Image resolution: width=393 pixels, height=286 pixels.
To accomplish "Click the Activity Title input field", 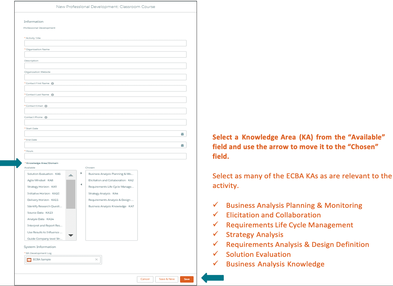I will (x=105, y=43).
